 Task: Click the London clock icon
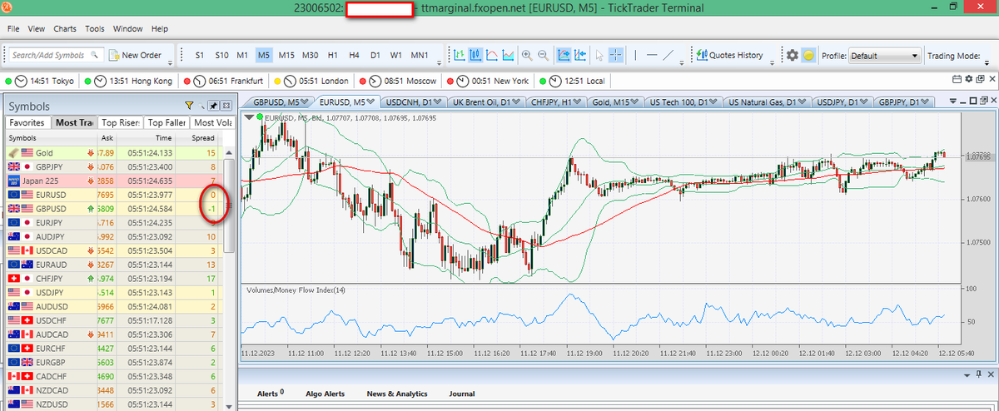[x=289, y=82]
